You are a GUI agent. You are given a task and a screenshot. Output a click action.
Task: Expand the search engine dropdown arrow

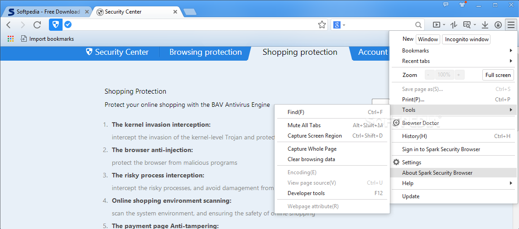[x=344, y=25]
